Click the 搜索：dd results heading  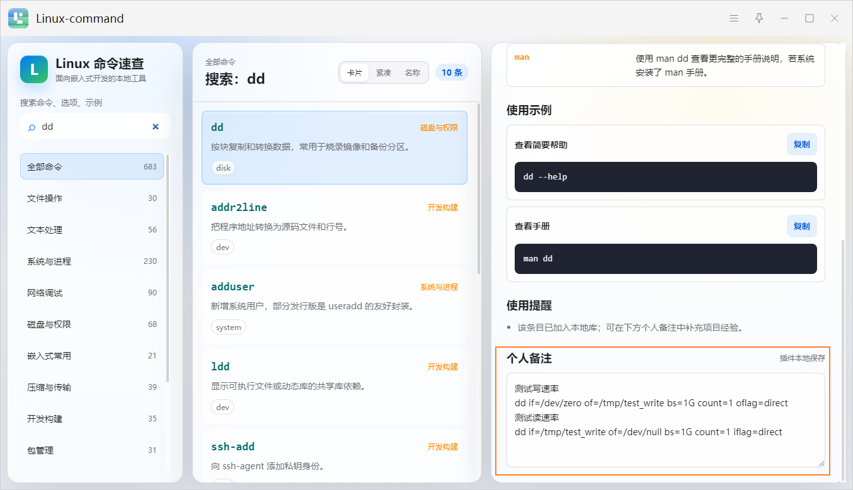click(235, 79)
